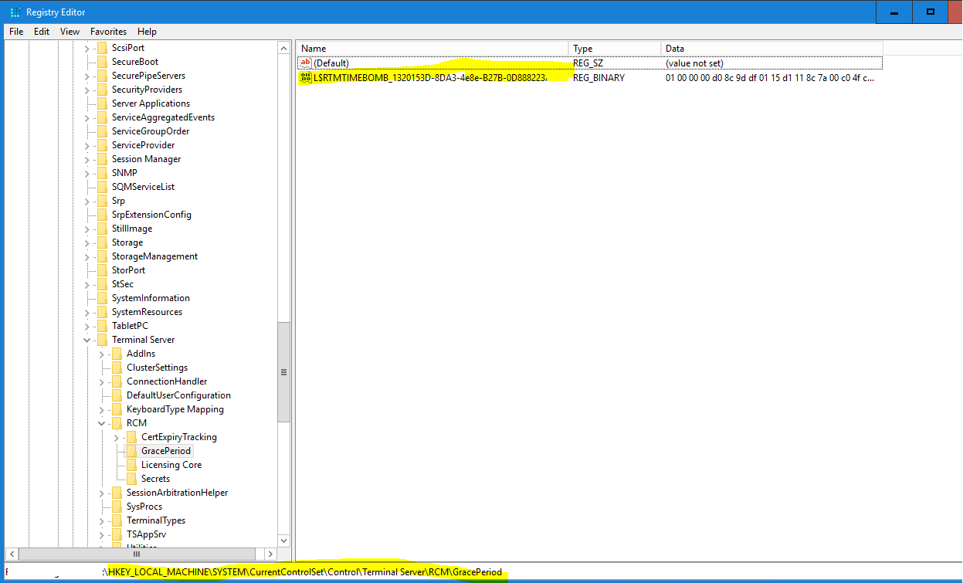
Task: Select the Session Manager key label
Action: coord(146,159)
